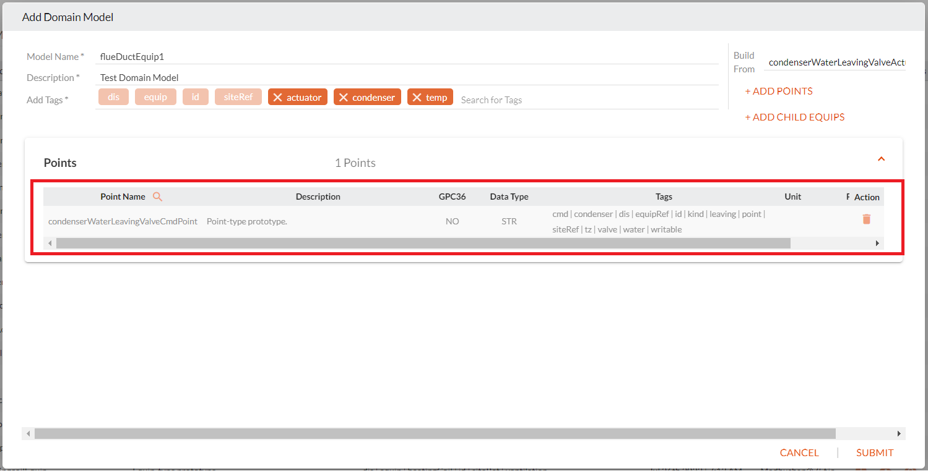928x471 pixels.
Task: Select the equip tag chip
Action: click(x=155, y=97)
